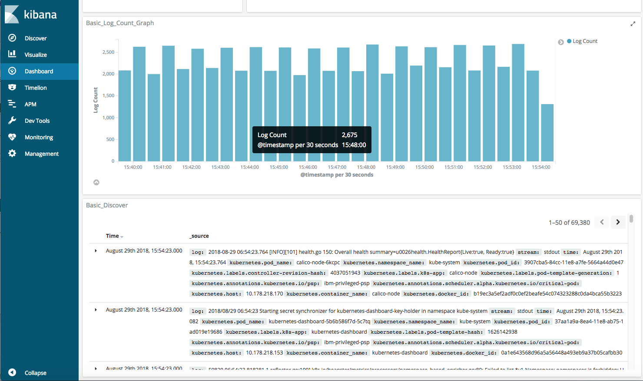Click the Log Count legend label
Image resolution: width=643 pixels, height=381 pixels.
tap(585, 41)
